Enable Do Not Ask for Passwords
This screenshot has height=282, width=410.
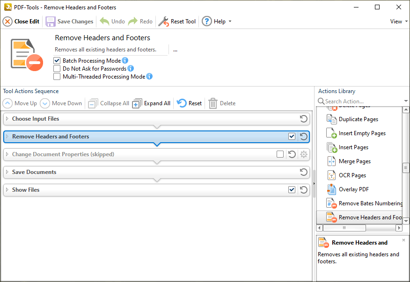coord(57,69)
